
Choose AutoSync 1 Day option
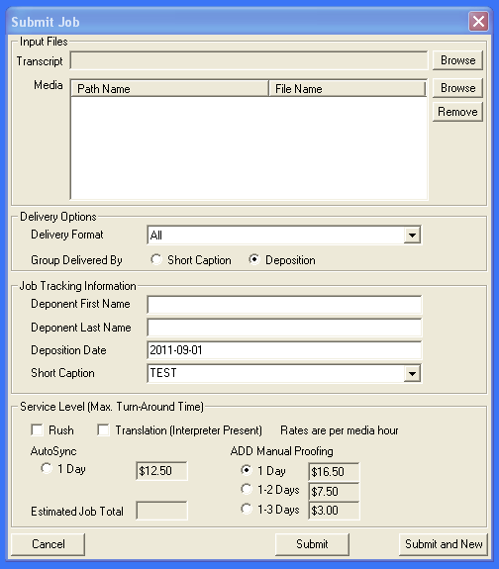click(x=47, y=468)
